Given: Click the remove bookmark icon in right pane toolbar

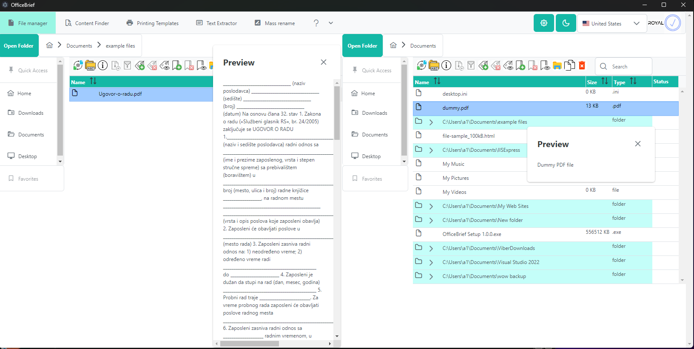Looking at the screenshot, I should pos(533,65).
